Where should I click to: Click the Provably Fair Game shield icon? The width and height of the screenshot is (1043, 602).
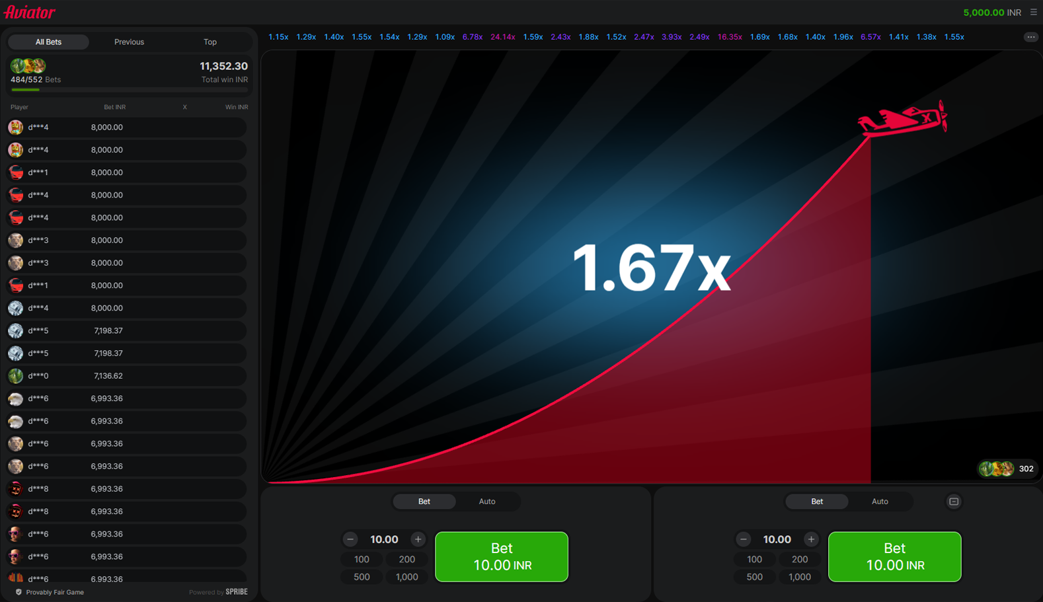(19, 592)
